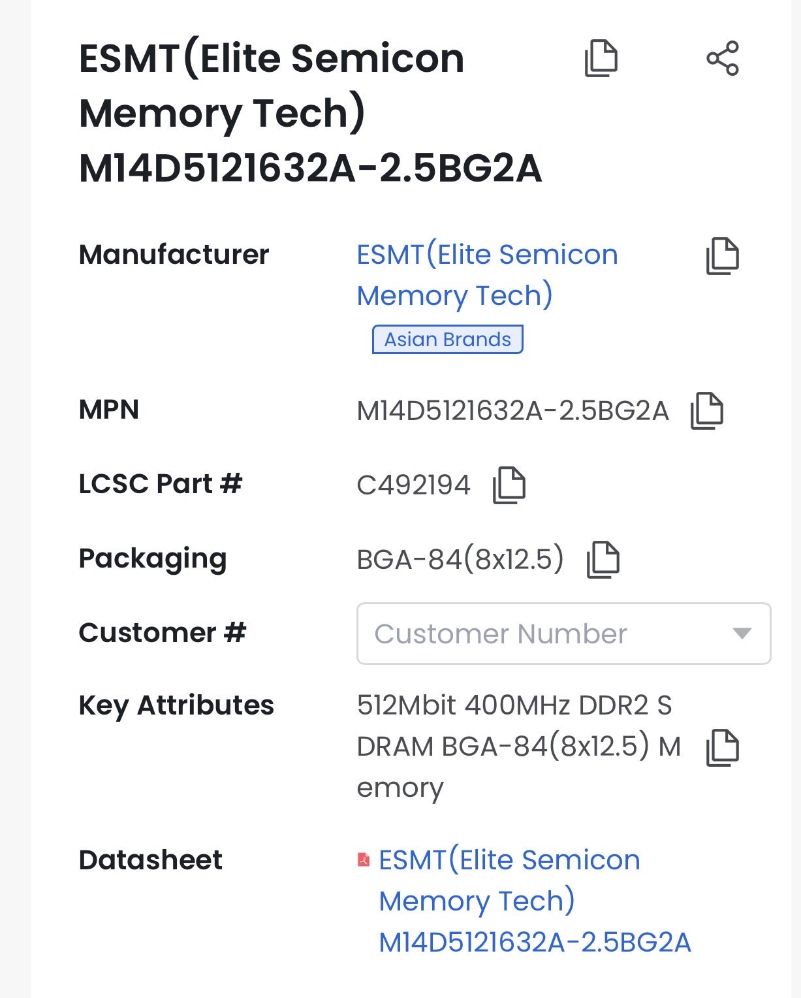This screenshot has height=998, width=801.
Task: Open the Customer Number dropdown field
Action: 564,634
